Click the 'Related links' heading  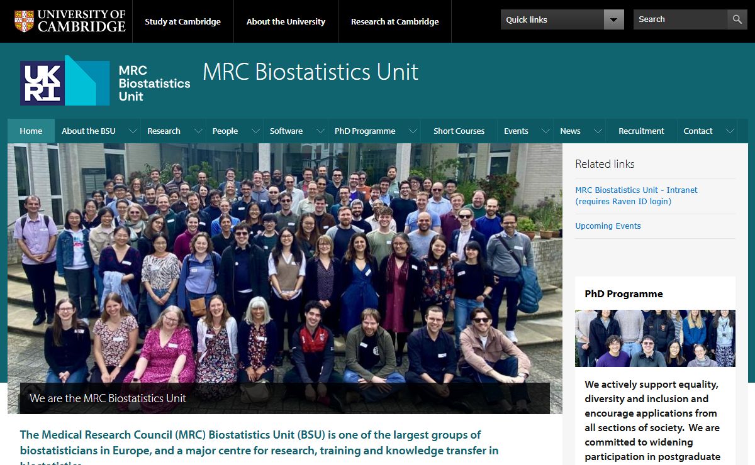[605, 164]
